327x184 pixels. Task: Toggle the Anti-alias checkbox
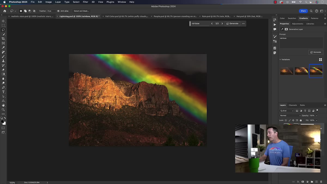coord(58,11)
